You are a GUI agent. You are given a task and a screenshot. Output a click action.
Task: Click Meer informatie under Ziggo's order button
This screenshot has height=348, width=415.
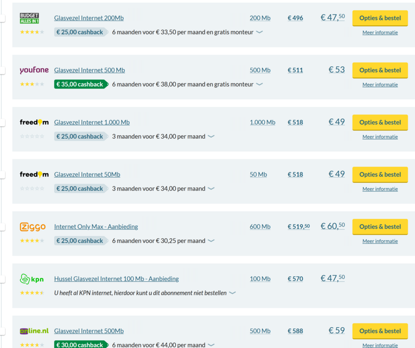click(380, 241)
